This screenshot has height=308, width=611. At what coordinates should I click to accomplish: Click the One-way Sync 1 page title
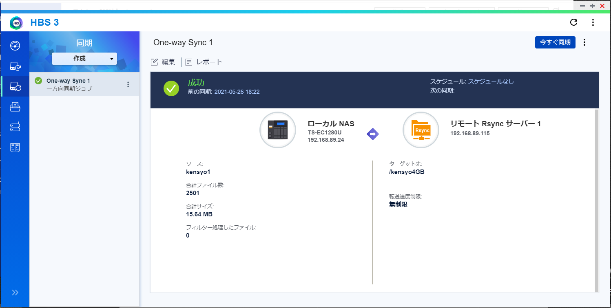(183, 42)
